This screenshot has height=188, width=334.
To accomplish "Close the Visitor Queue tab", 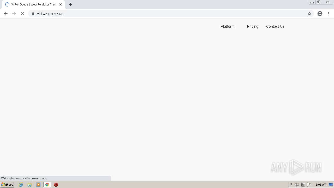I will click(61, 4).
